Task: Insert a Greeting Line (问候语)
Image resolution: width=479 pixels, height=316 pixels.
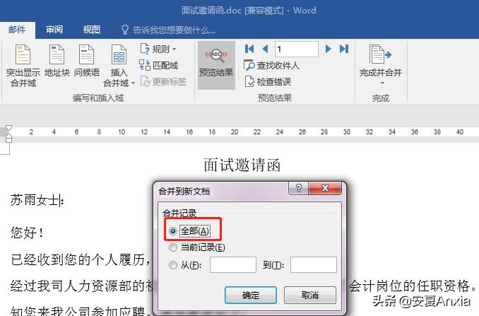Action: tap(86, 61)
